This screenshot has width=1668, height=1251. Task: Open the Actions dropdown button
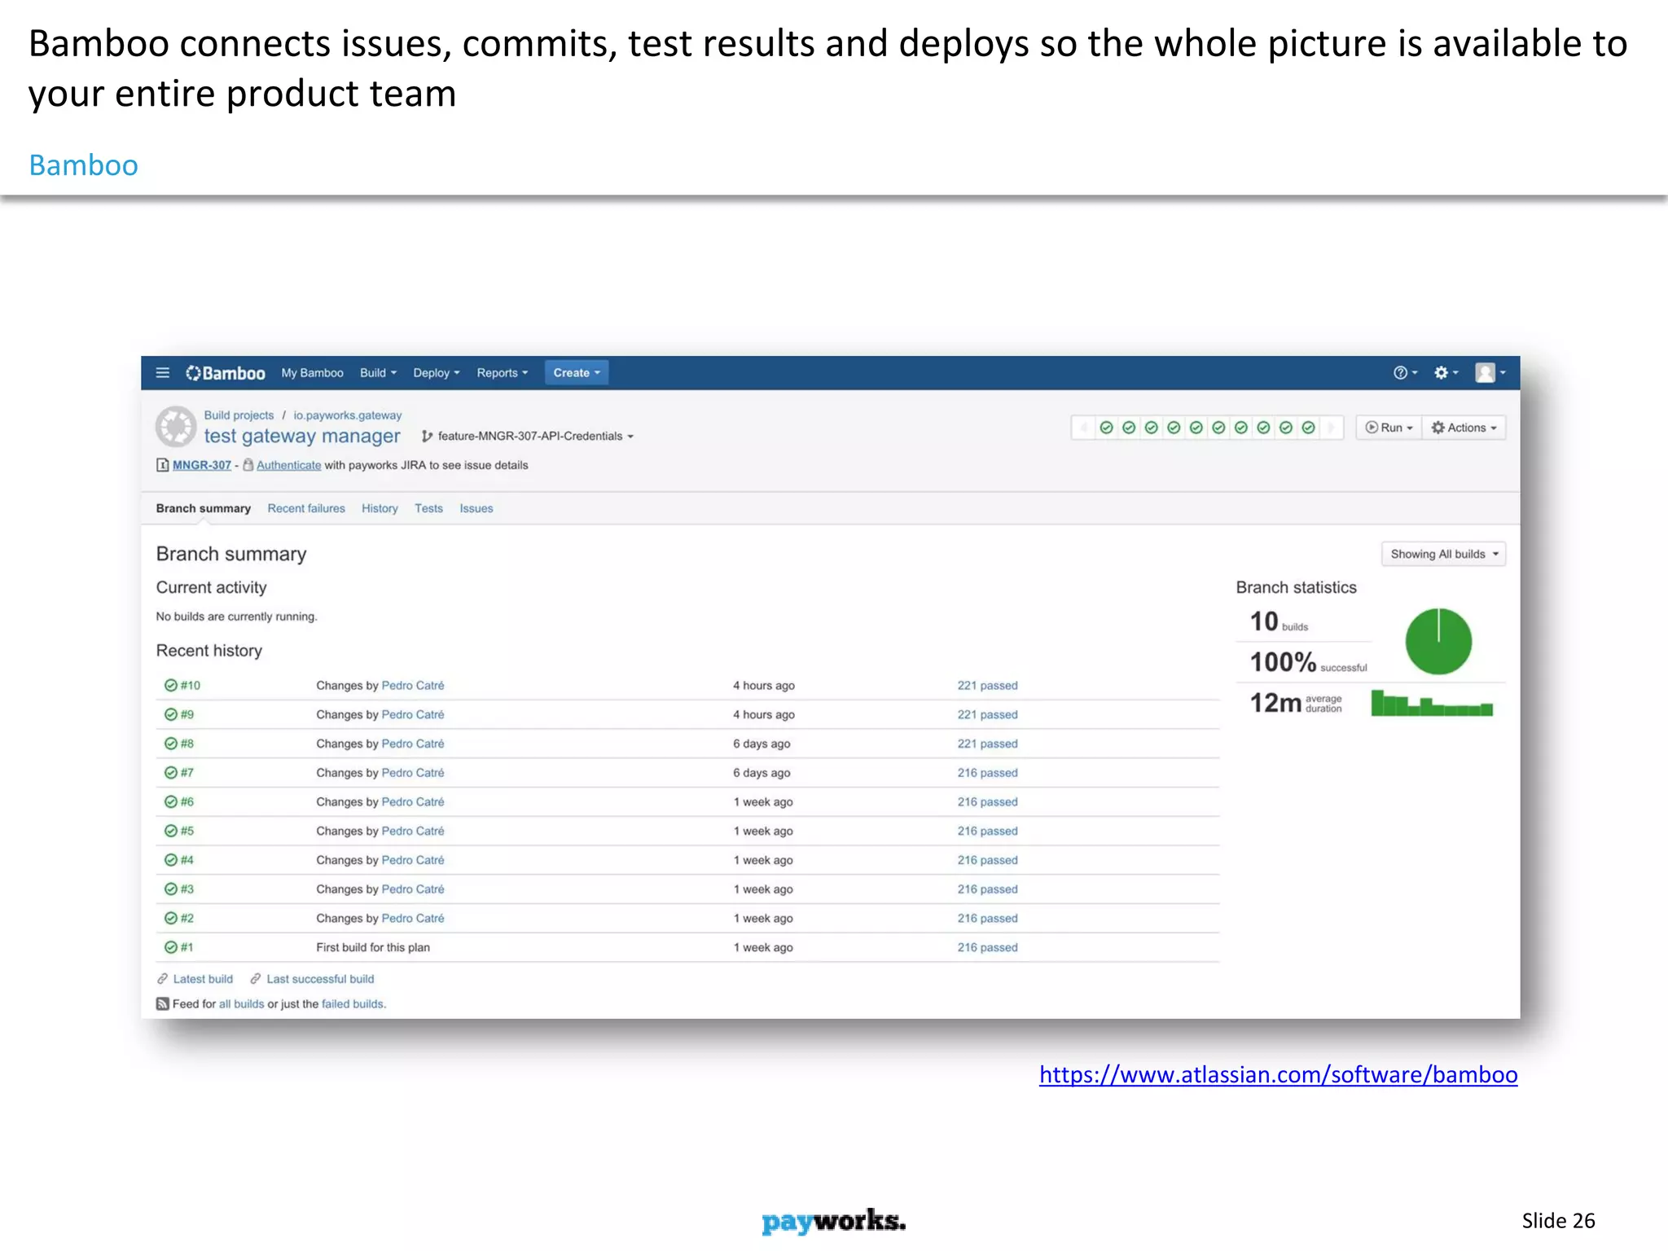pyautogui.click(x=1464, y=428)
